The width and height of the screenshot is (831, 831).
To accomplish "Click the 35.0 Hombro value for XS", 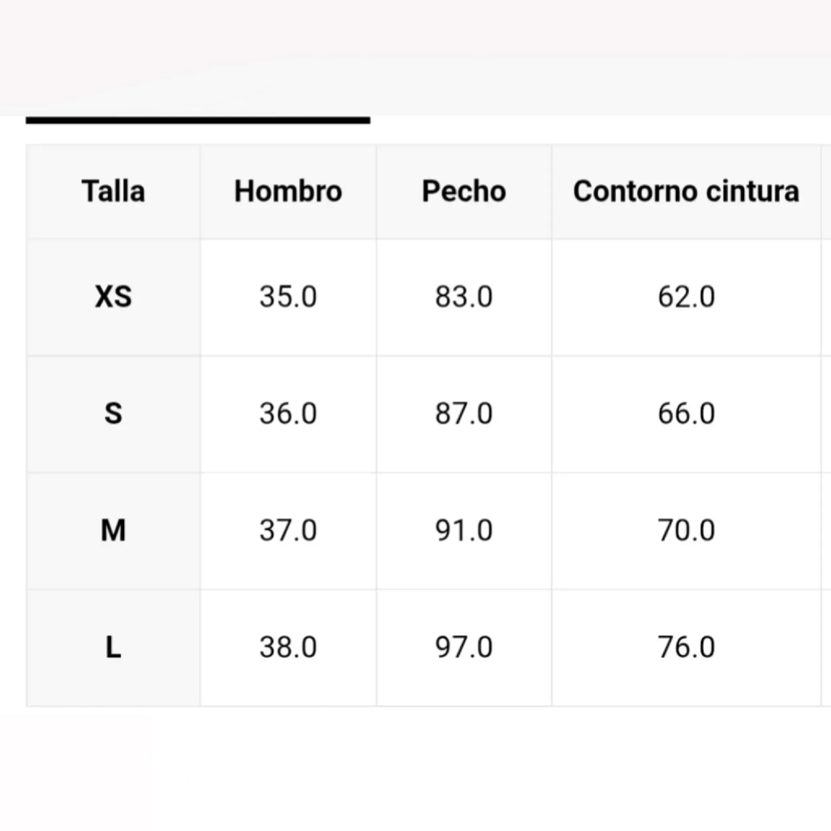I will tap(288, 297).
